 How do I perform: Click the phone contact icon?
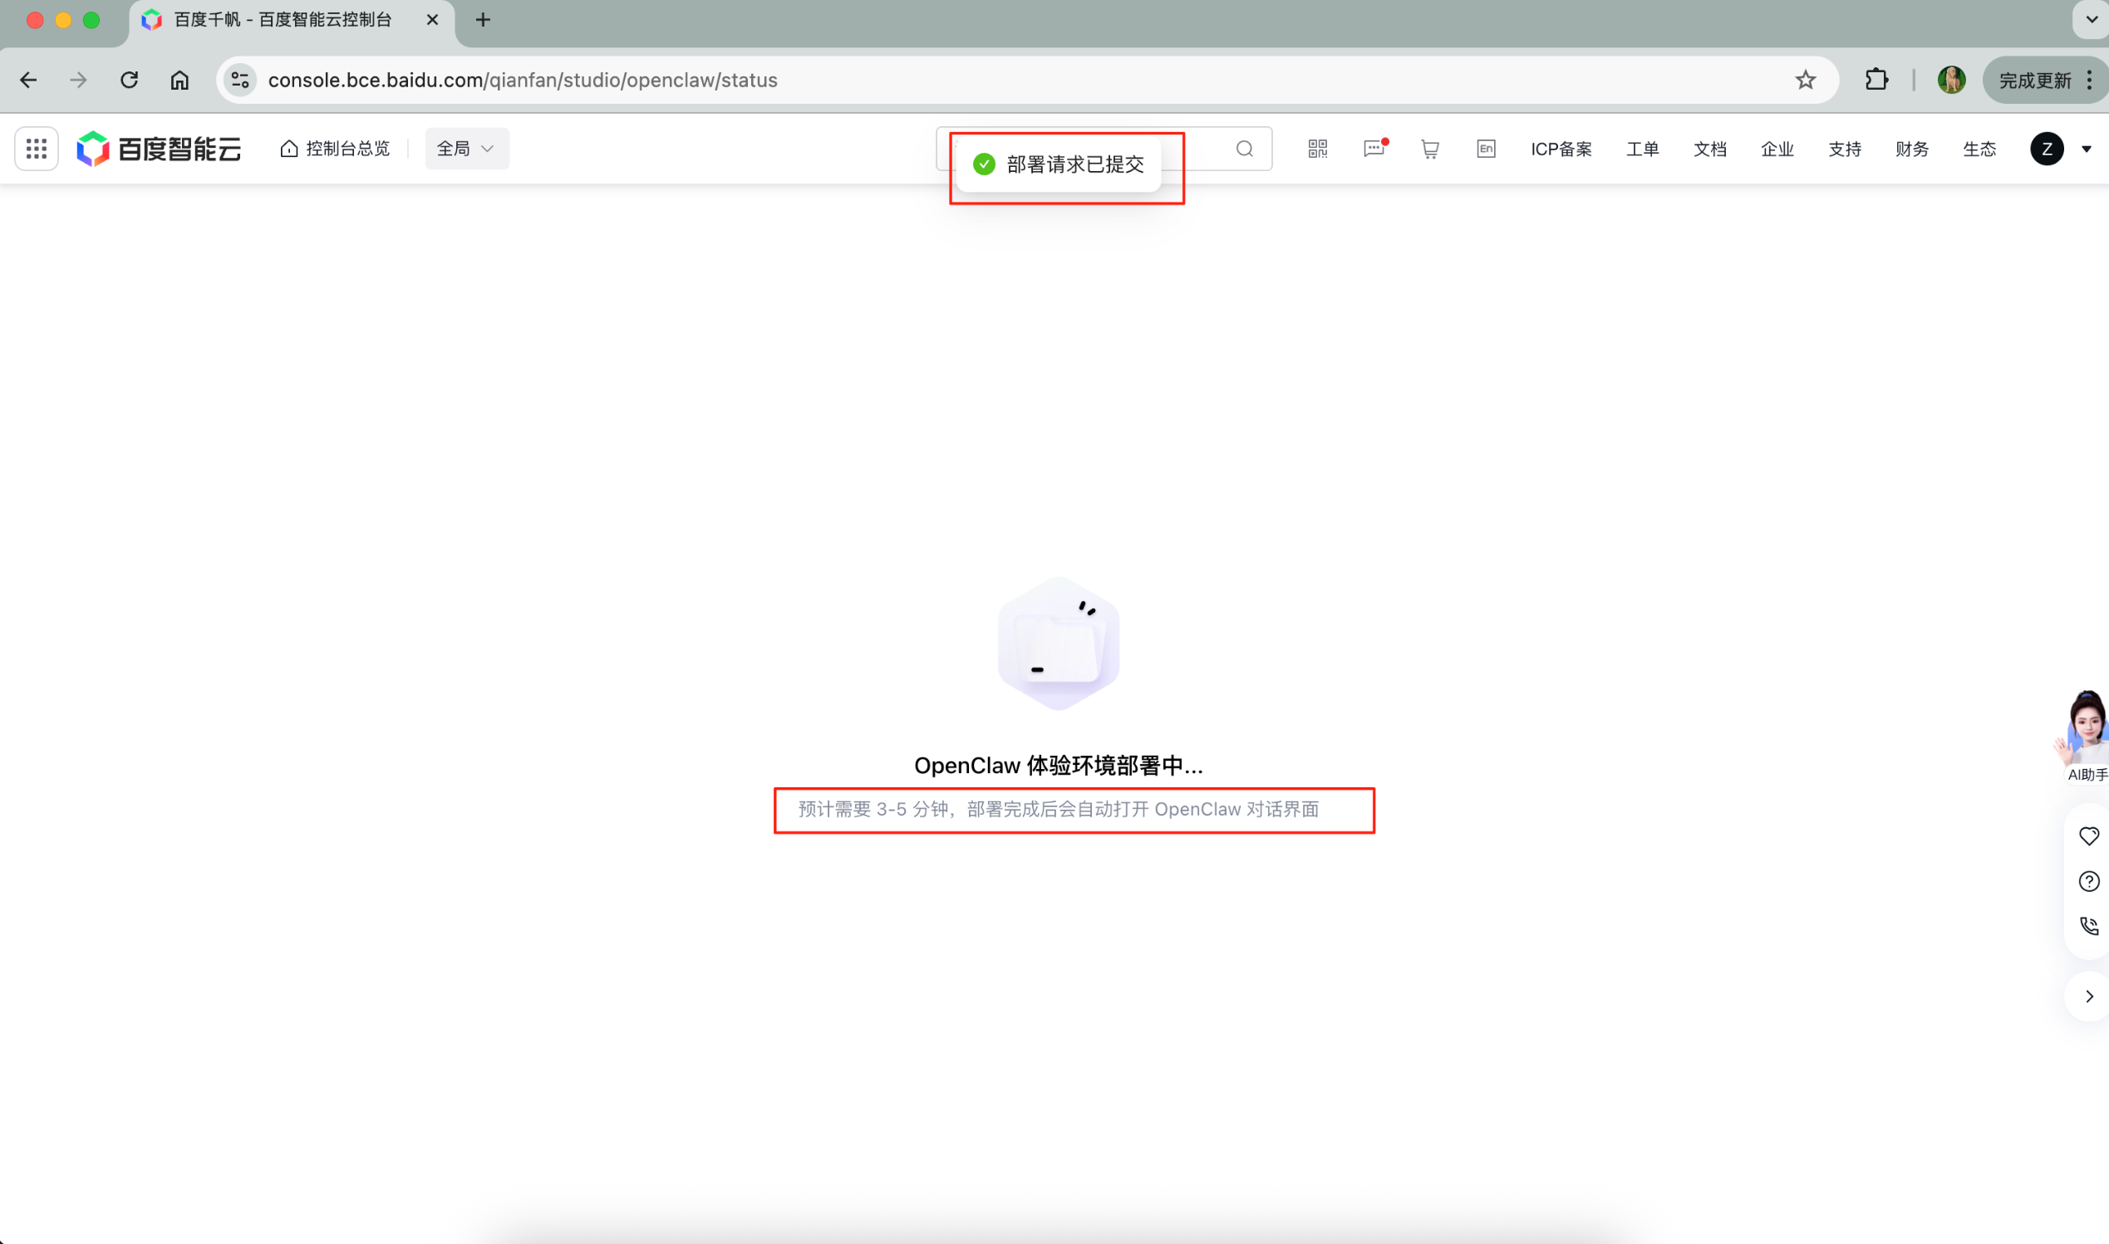point(2089,926)
